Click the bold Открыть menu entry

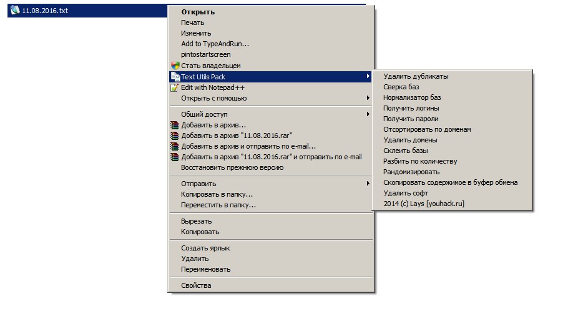197,12
